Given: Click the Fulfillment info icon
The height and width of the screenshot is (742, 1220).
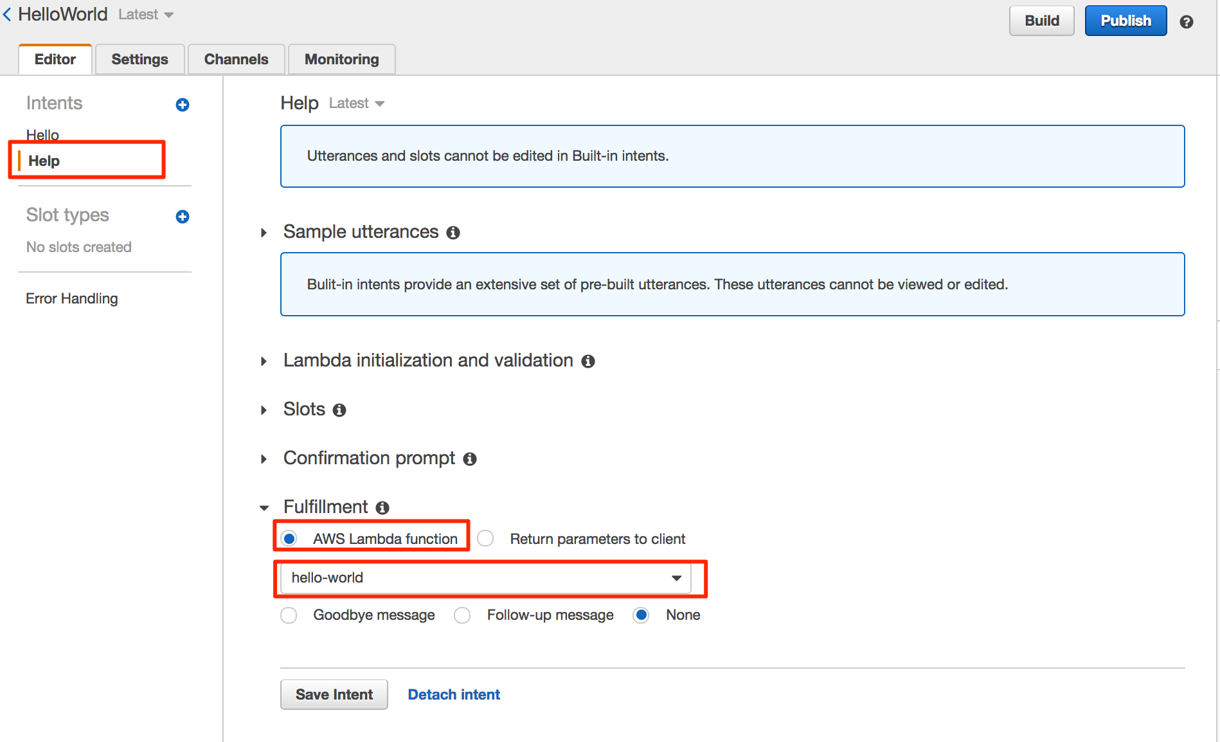Looking at the screenshot, I should click(382, 508).
